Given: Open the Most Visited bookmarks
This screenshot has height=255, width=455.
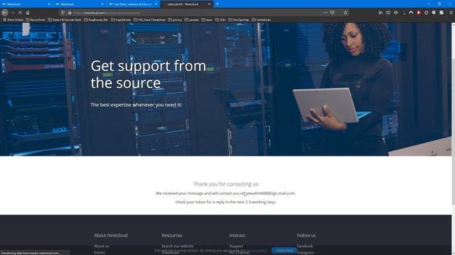Looking at the screenshot, I should [13, 20].
